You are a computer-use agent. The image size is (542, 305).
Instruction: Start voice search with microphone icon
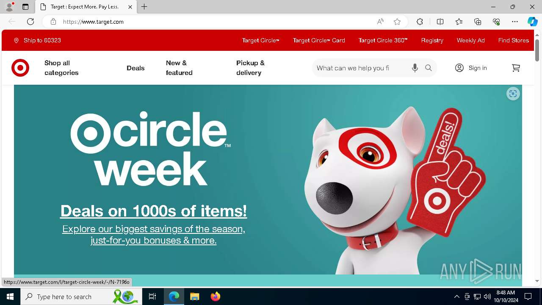415,68
